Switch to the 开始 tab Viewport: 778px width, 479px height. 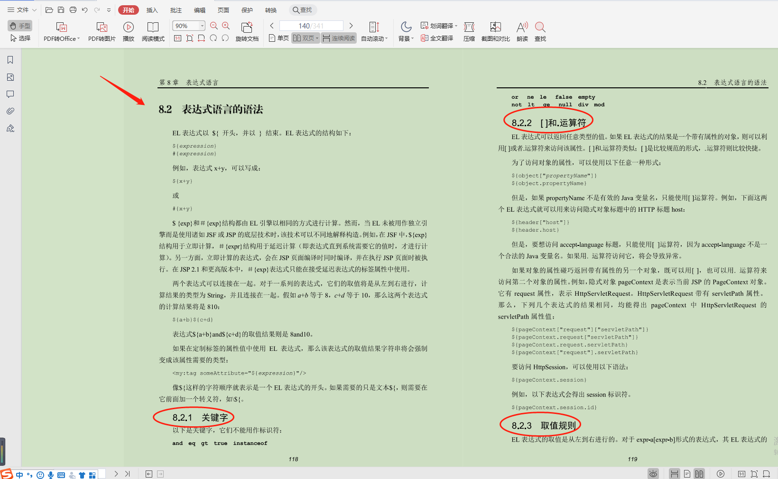(x=129, y=10)
